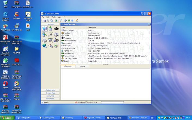Switch to Ovládací panely taskbar window
The width and height of the screenshot is (192, 120).
pyautogui.click(x=50, y=118)
